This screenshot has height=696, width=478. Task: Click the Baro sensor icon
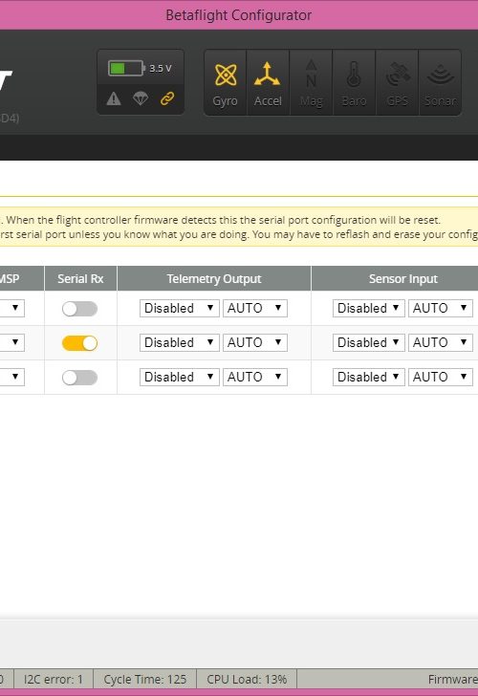point(354,83)
